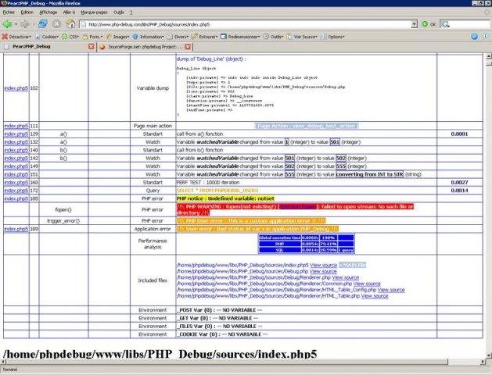
Task: Open the Aller à menu
Action: point(69,12)
